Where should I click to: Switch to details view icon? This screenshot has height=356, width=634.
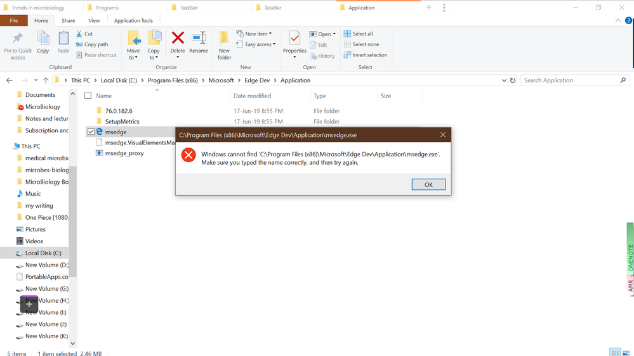click(x=615, y=352)
